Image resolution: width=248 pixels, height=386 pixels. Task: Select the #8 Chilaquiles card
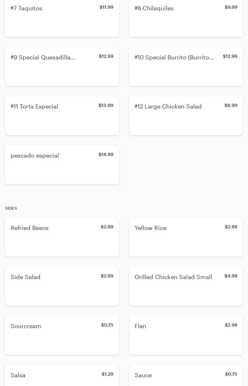(186, 18)
